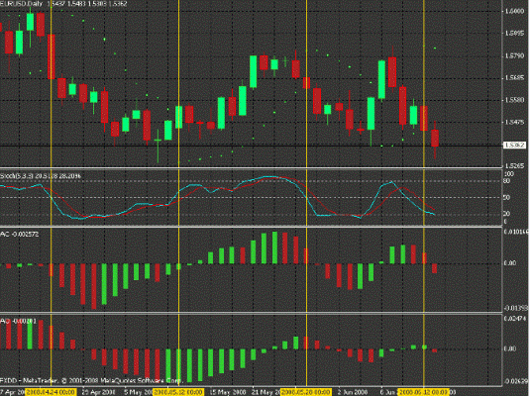The height and width of the screenshot is (396, 530).
Task: Click the 80 level on Stochastic scale
Action: (x=506, y=181)
